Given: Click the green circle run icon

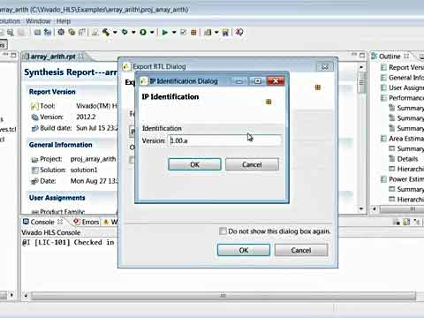Looking at the screenshot, I should point(143,32).
